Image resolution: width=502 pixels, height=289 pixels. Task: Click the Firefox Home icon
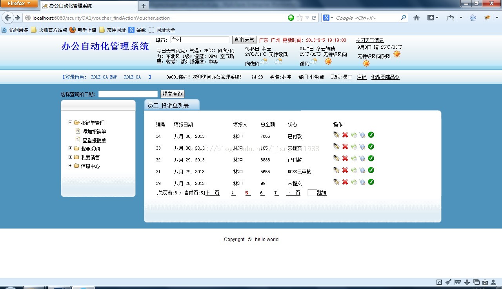click(416, 18)
